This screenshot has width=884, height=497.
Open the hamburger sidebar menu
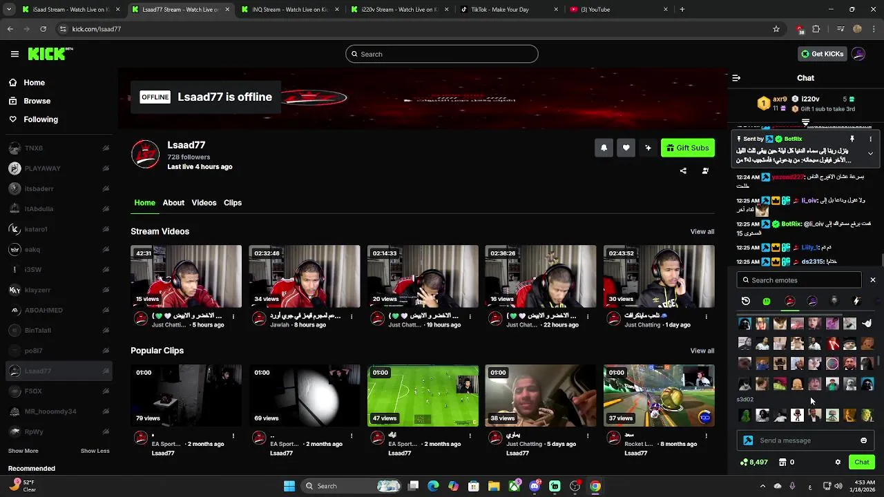click(x=15, y=54)
